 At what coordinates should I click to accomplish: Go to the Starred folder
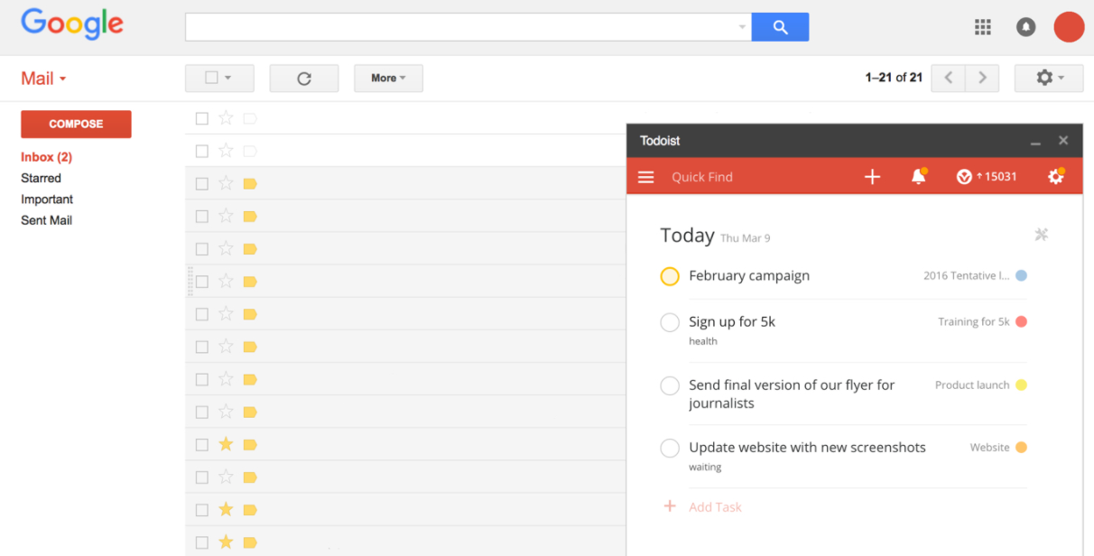tap(42, 178)
